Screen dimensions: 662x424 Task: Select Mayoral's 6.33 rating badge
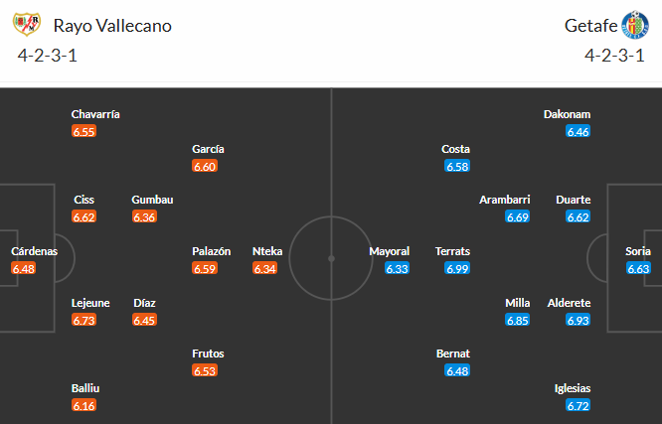click(x=397, y=268)
